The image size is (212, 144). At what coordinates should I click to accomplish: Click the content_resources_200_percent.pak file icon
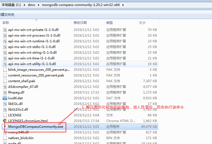point(5,75)
